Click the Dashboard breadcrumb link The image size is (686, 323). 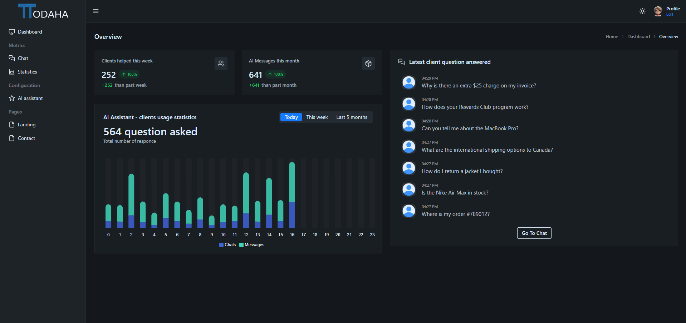pos(638,36)
